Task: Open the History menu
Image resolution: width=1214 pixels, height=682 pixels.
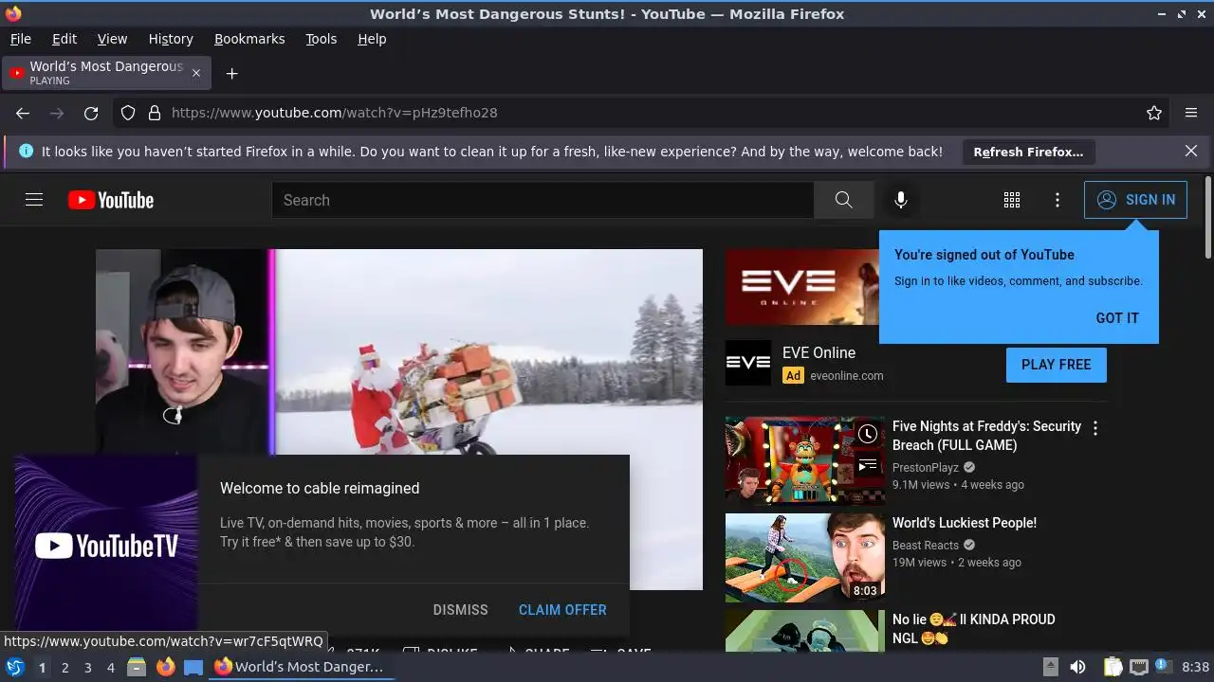Action: pos(171,39)
